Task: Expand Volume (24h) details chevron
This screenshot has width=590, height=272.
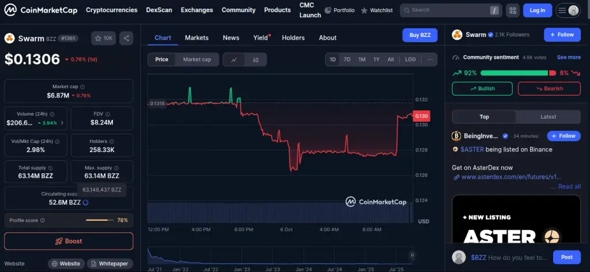Action: pos(62,123)
